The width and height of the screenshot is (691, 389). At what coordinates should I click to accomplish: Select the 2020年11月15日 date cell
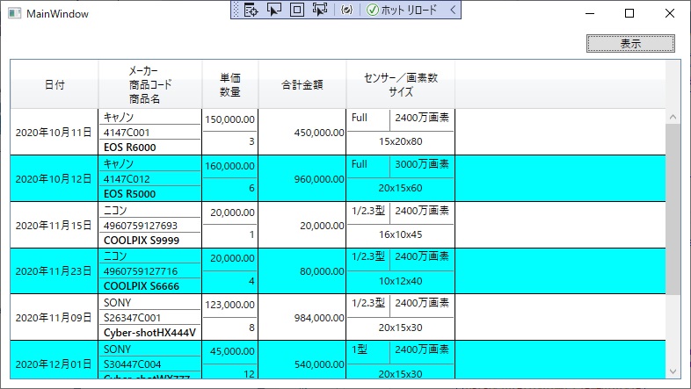coord(54,226)
